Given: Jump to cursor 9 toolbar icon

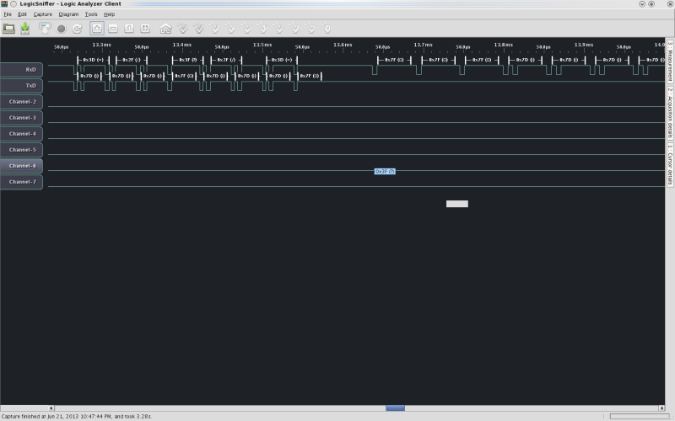Looking at the screenshot, I should 311,29.
